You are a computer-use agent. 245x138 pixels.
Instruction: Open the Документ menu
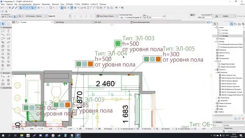(37, 4)
